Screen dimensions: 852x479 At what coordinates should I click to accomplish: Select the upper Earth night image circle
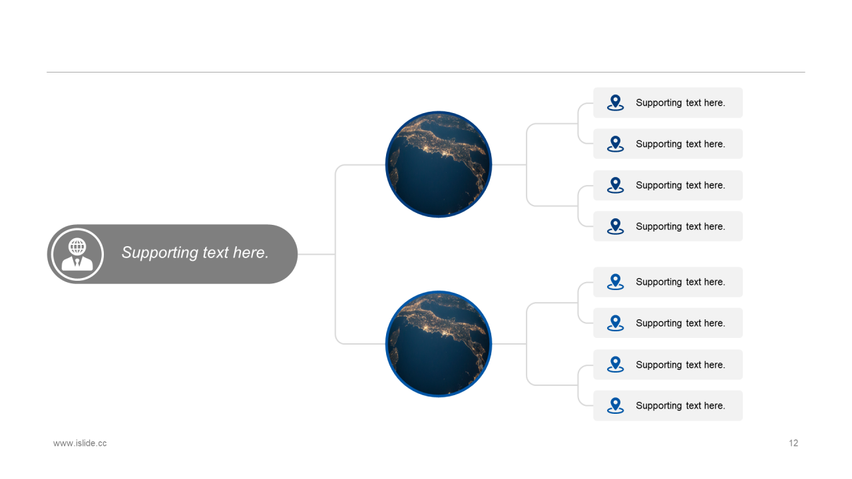pos(439,164)
